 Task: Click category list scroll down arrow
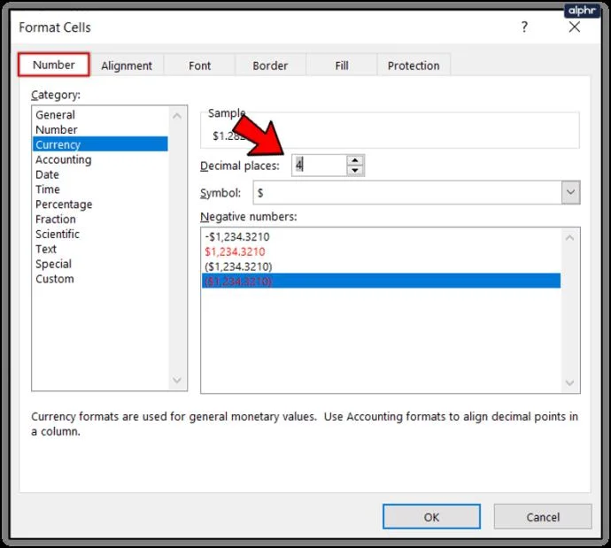[177, 380]
